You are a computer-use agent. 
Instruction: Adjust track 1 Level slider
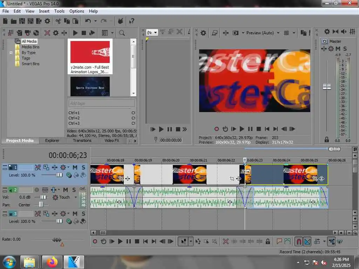[x=59, y=175]
